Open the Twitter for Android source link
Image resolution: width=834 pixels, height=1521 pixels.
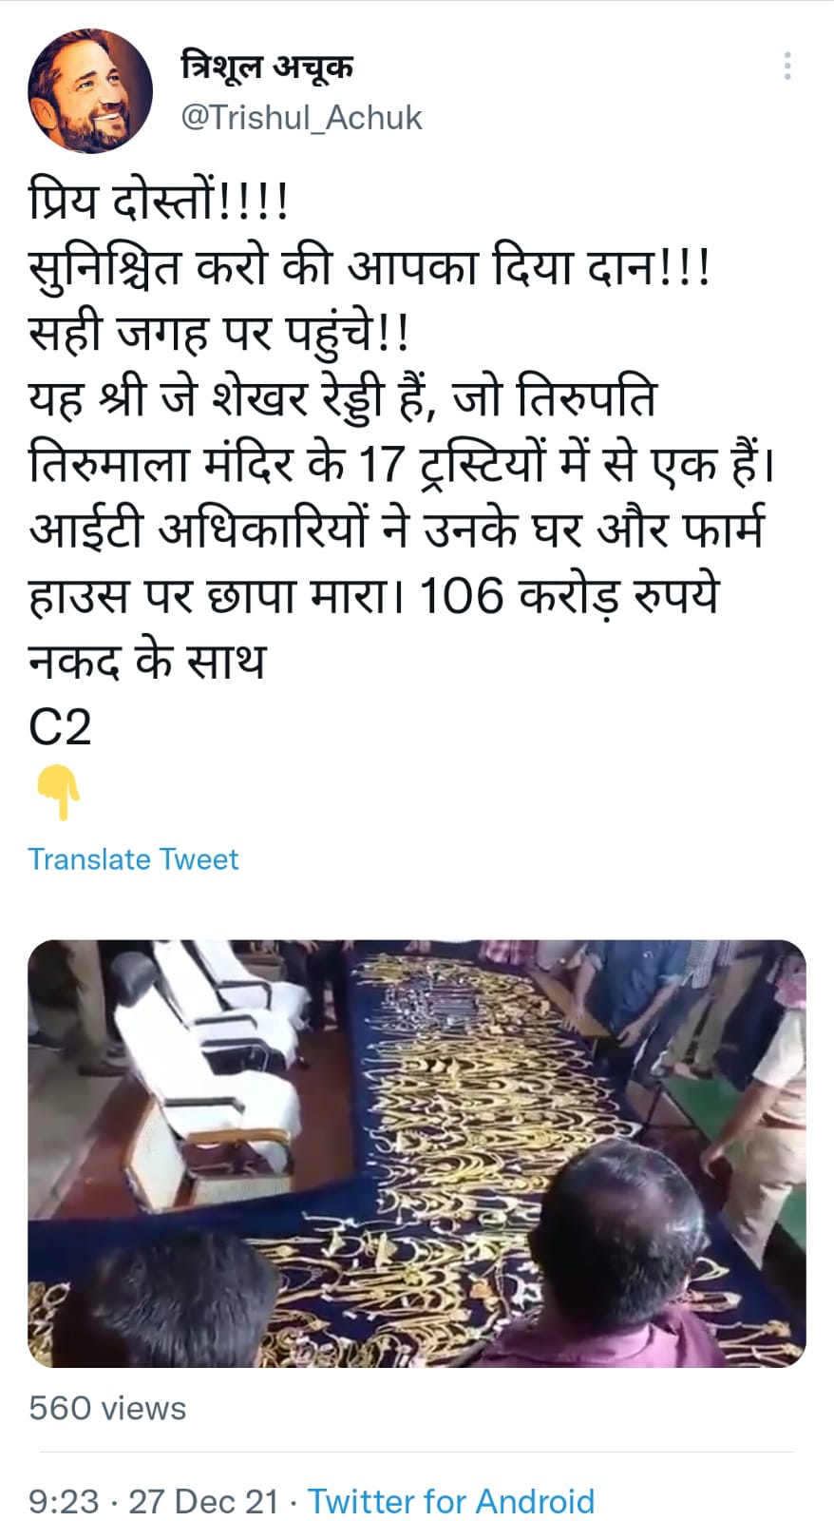click(x=451, y=1501)
